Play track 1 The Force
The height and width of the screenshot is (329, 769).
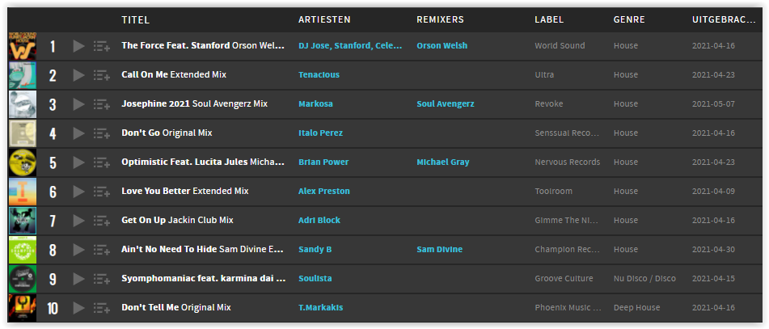pos(78,46)
